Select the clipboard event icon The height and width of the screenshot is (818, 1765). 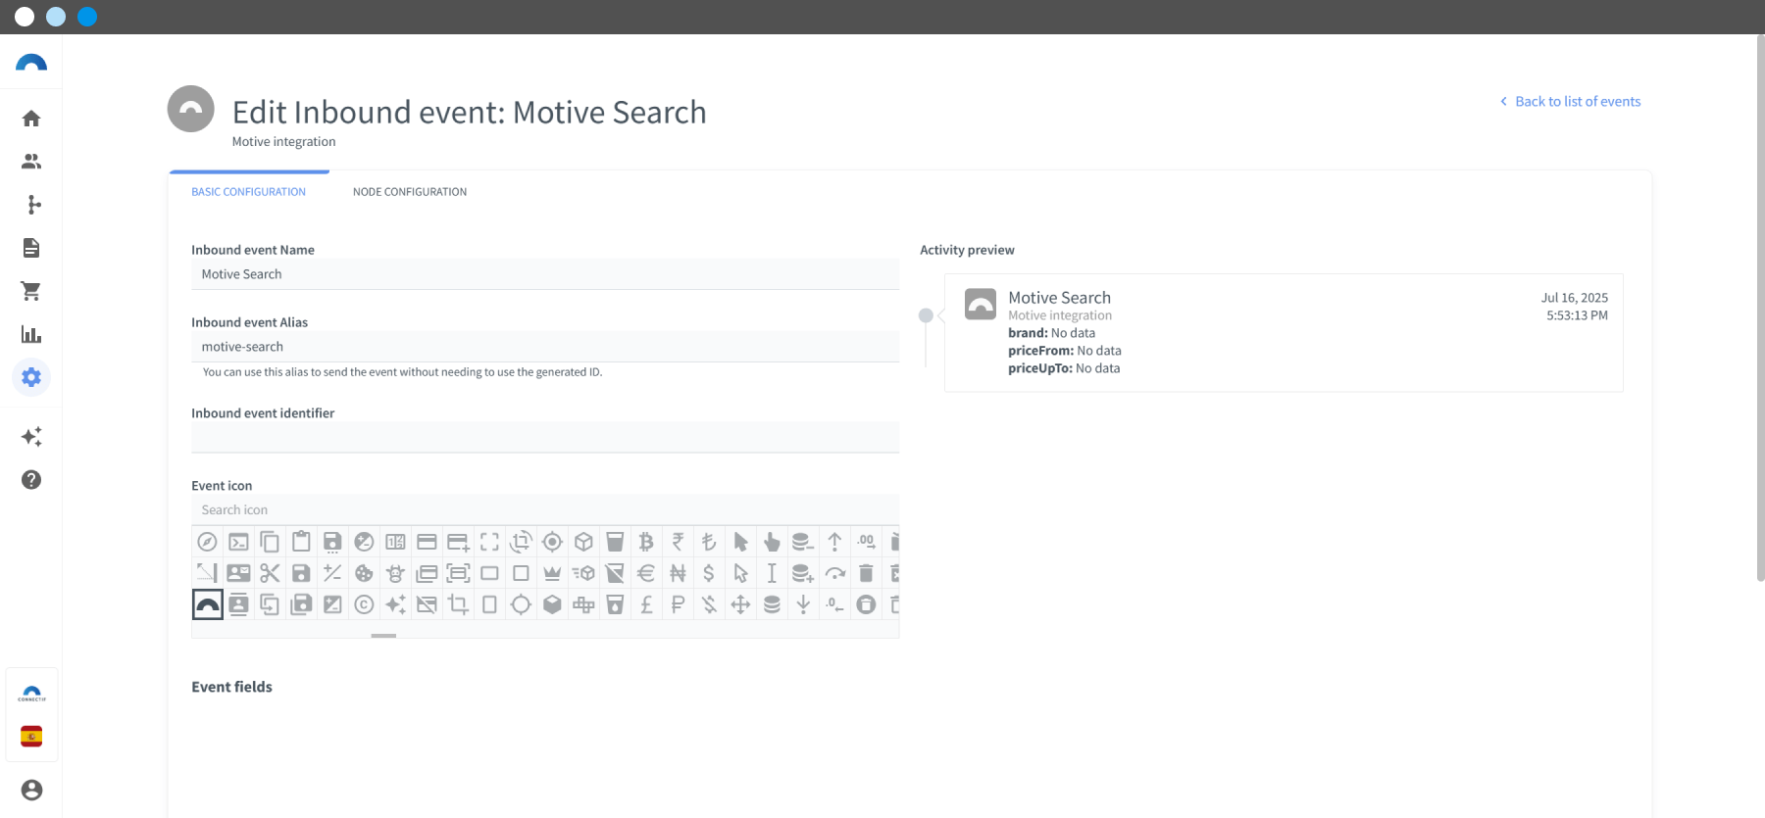pyautogui.click(x=301, y=542)
